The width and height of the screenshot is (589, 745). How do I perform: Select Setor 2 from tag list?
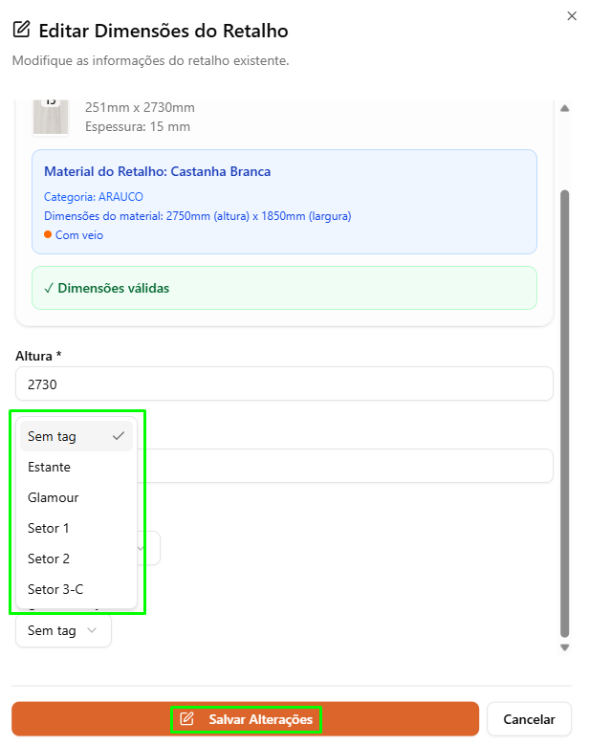[x=76, y=559]
